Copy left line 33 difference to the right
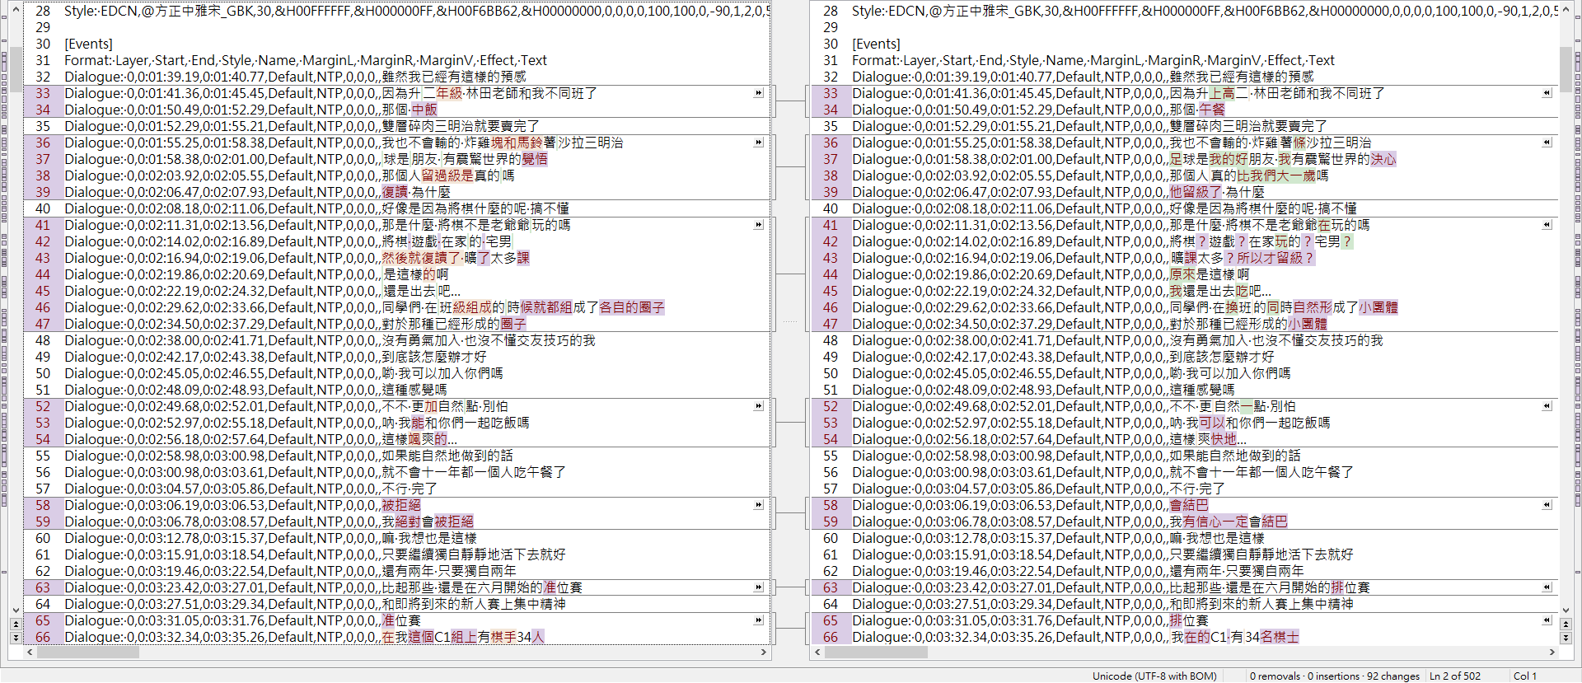 (759, 93)
